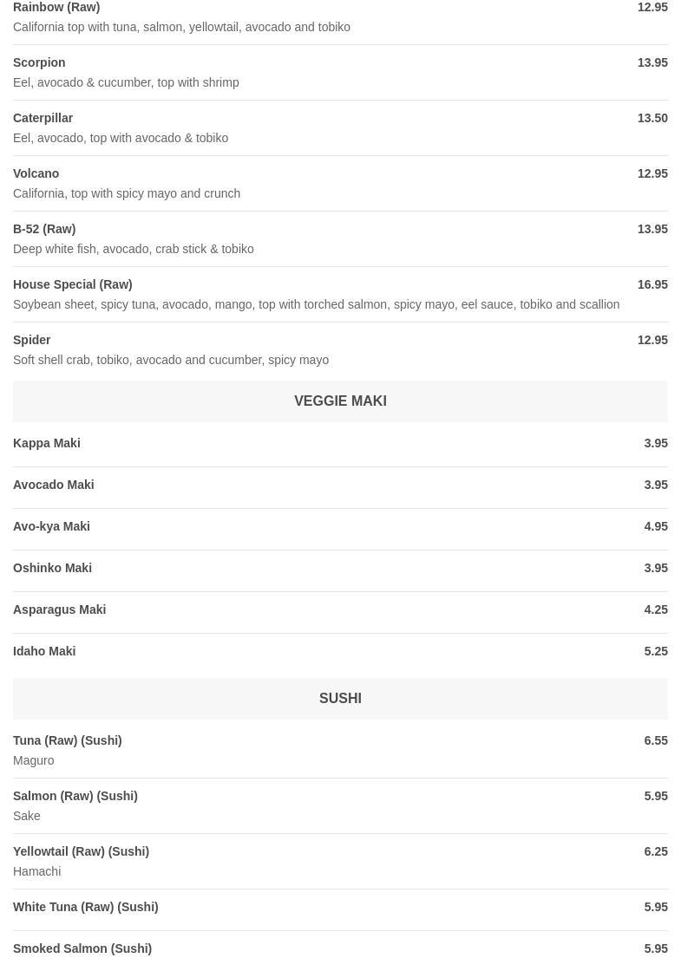Viewport: 681px width, 971px height.
Task: Collapse the SUSHI section header
Action: [x=340, y=699]
